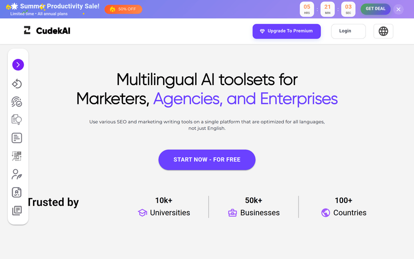Go to CudekAI home via logo
Viewport: 414px width, 259px height.
point(47,31)
